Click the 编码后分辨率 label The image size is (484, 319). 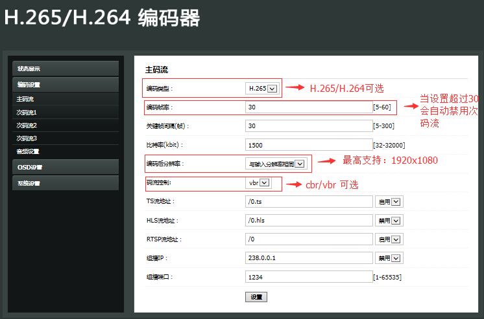point(165,164)
